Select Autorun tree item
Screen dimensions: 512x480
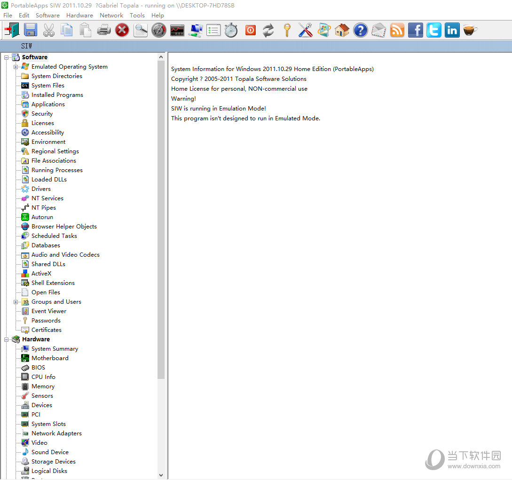point(42,217)
